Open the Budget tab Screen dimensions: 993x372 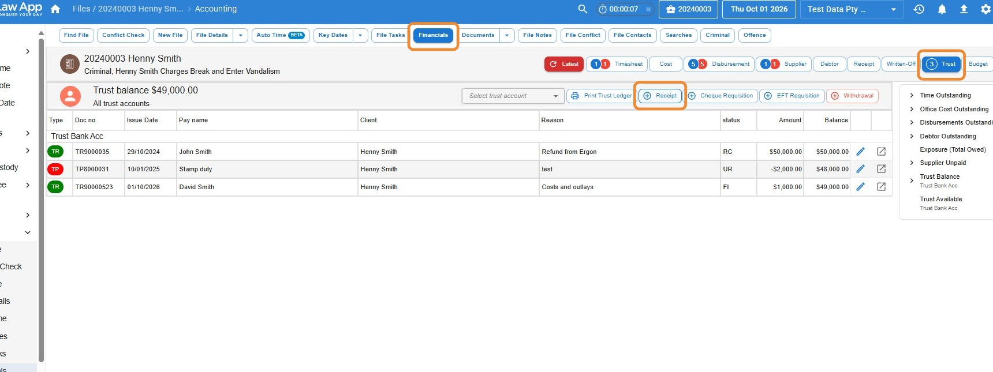978,64
